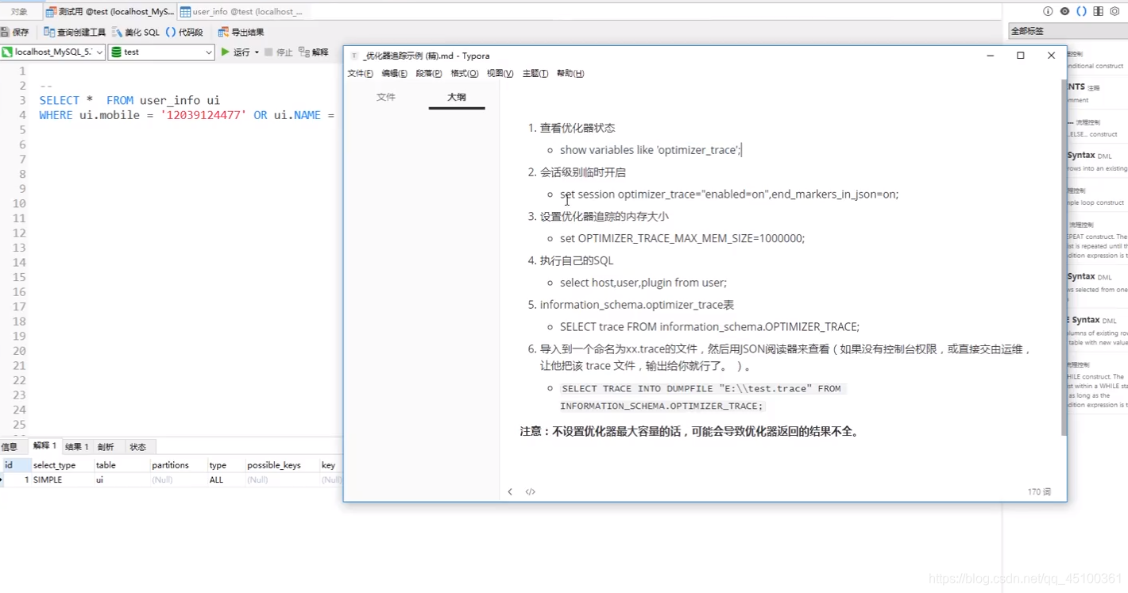Image resolution: width=1128 pixels, height=593 pixels.
Task: Open the test database dropdown
Action: pyautogui.click(x=161, y=52)
